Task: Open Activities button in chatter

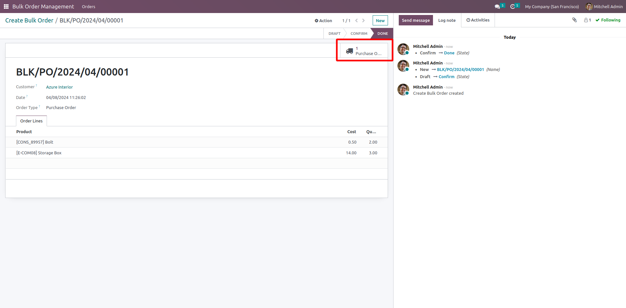Action: pyautogui.click(x=478, y=20)
